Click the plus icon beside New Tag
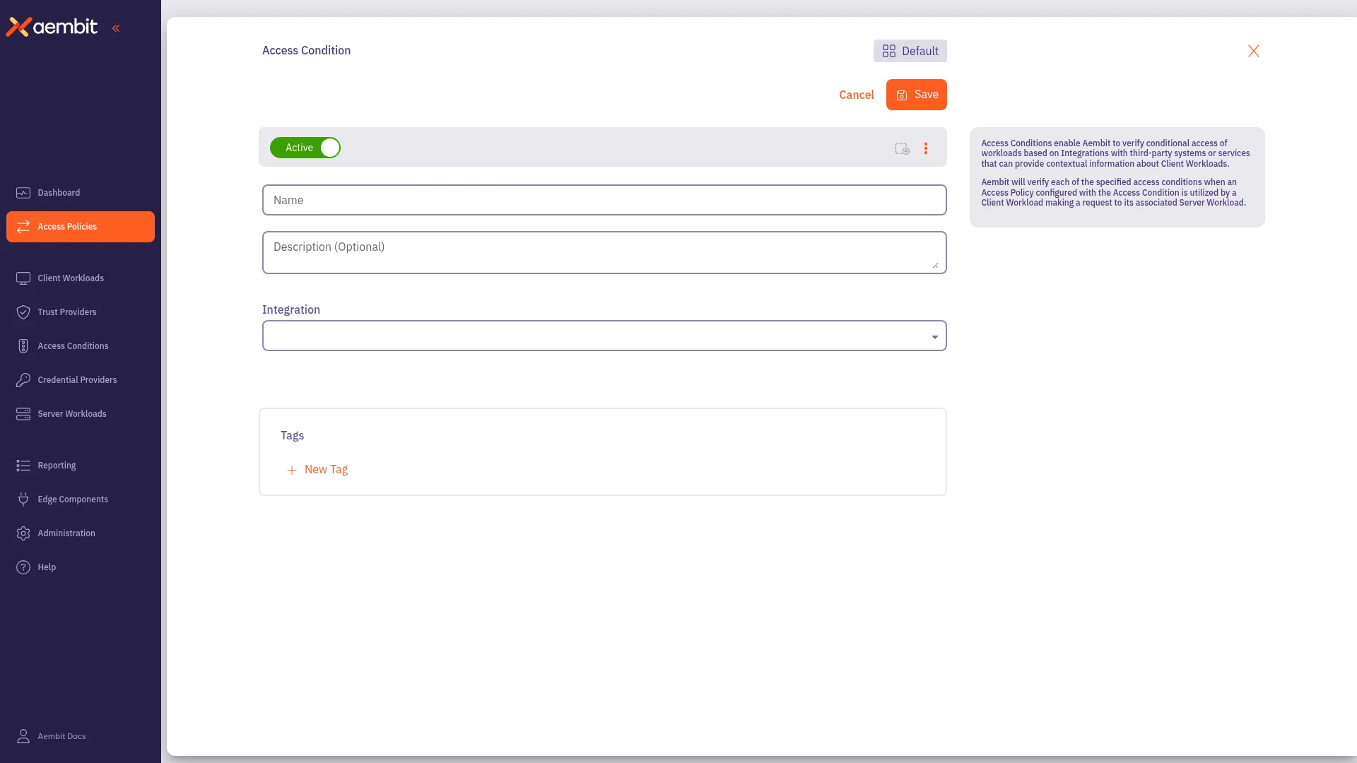Screen dimensions: 1357x763 pos(291,471)
